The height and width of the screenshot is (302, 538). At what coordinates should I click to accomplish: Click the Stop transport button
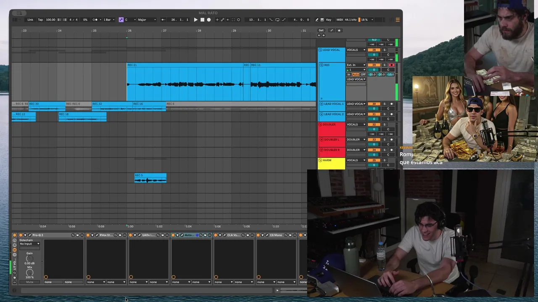[202, 20]
